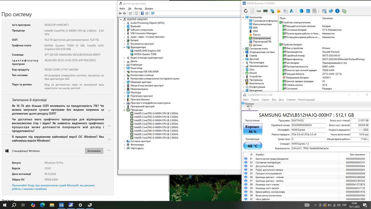The width and height of the screenshot is (371, 209).
Task: Expand the Монітори category
Action: 124,92
